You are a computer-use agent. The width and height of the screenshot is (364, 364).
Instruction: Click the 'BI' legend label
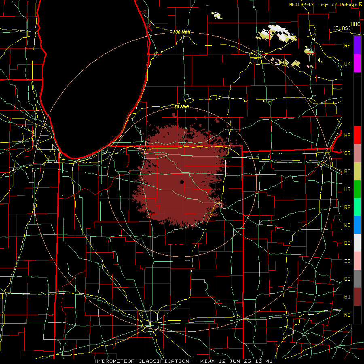point(347,297)
